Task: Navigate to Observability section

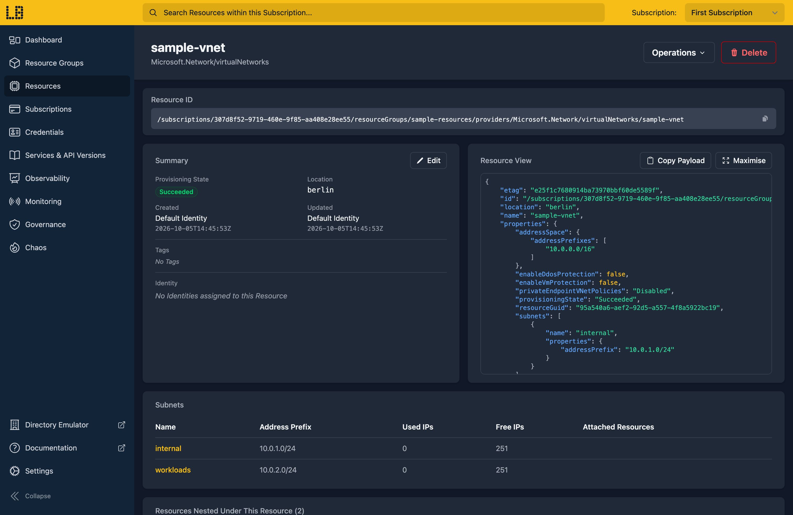Action: coord(67,178)
